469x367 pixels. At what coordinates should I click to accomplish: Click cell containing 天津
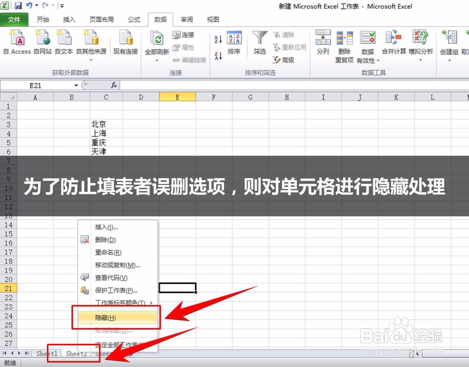point(106,151)
